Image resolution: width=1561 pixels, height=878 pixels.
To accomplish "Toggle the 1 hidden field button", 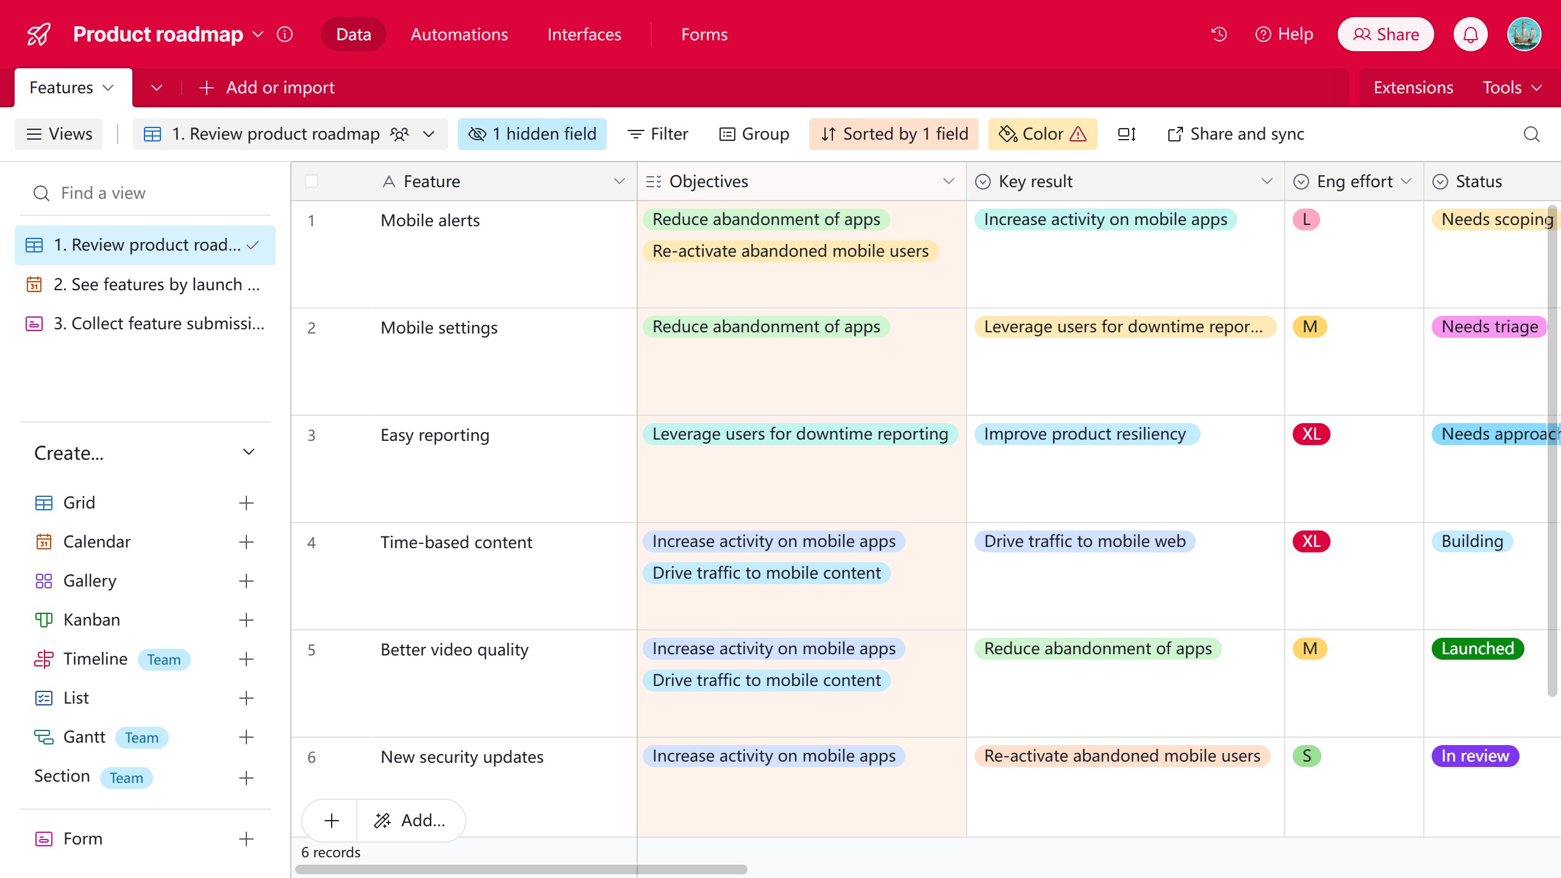I will coord(532,134).
